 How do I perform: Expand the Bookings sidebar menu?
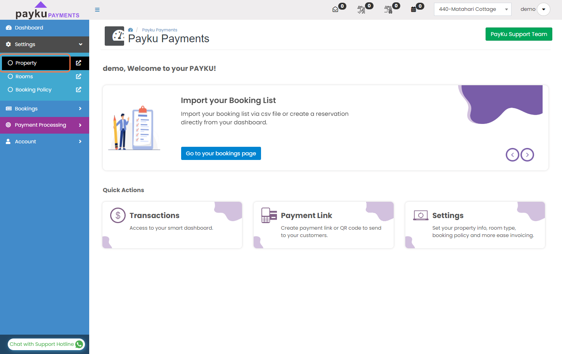45,109
